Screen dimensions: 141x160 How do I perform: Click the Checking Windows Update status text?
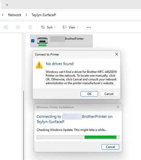click(x=72, y=130)
